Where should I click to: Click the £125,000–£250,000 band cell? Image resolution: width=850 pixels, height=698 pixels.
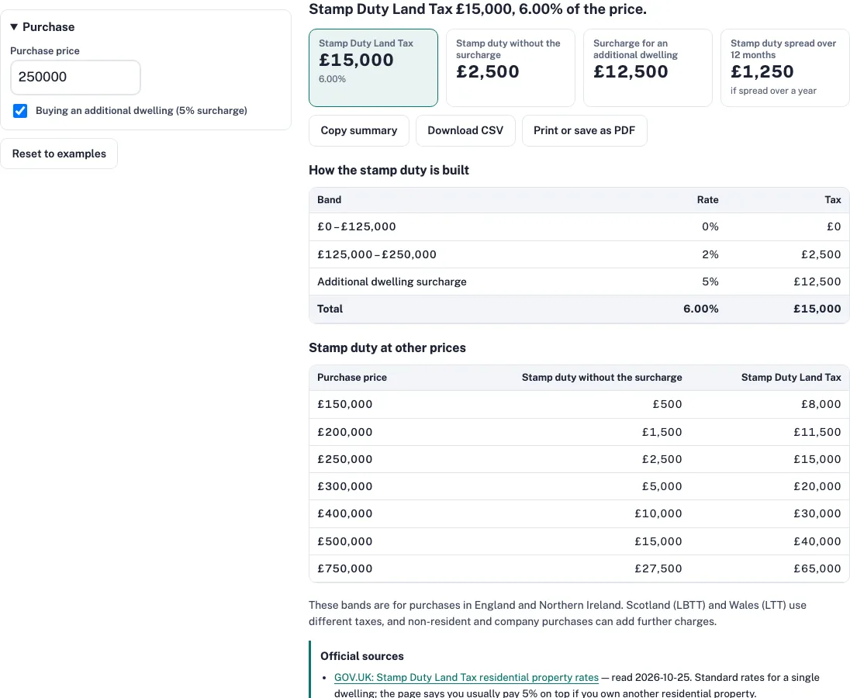(x=377, y=254)
